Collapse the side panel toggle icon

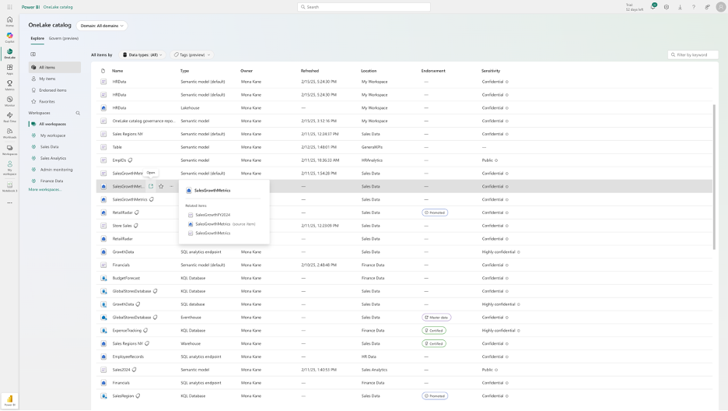33,54
